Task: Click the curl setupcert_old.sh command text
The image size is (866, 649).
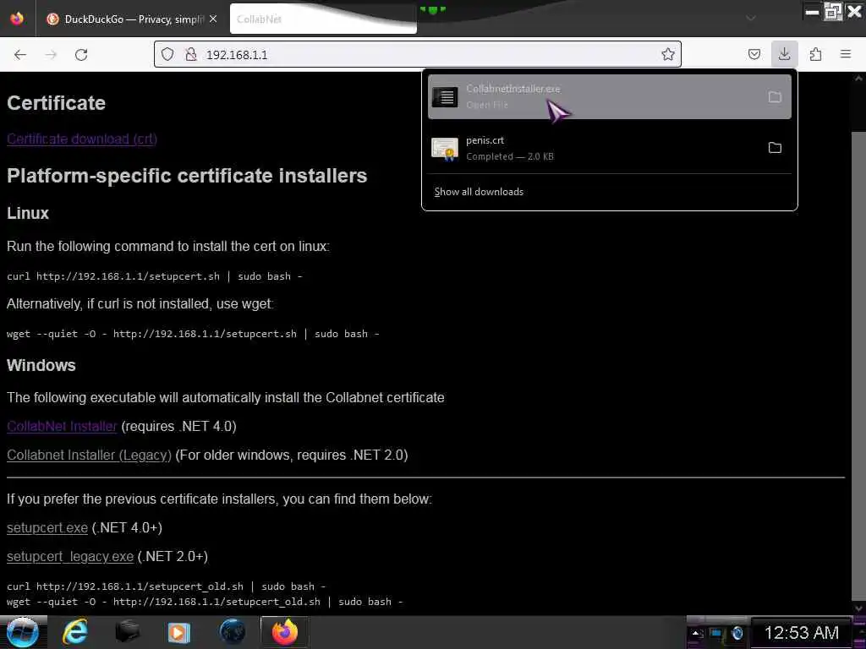Action: (167, 586)
